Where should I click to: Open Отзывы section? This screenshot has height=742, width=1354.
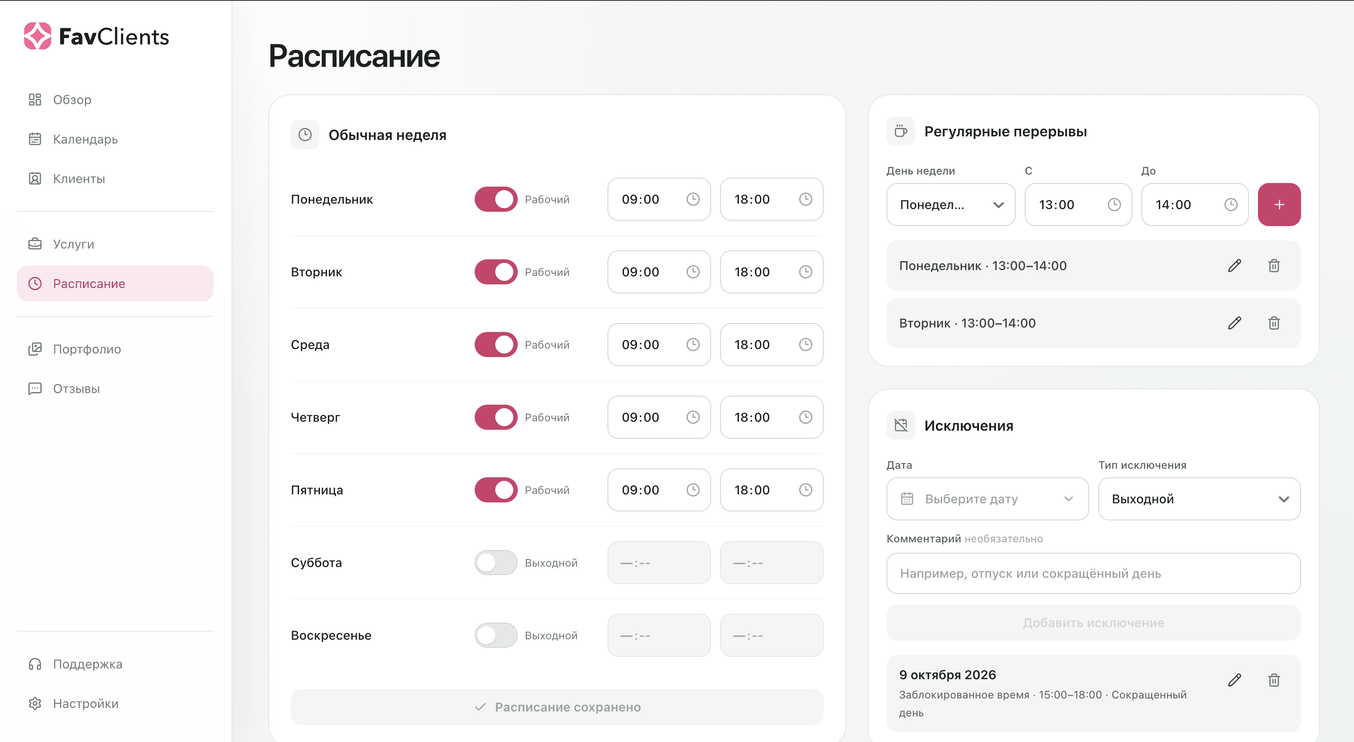(115, 388)
